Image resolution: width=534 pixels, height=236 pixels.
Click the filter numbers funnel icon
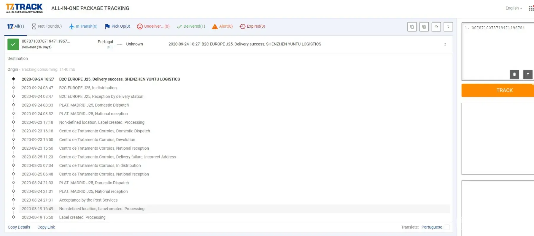(528, 74)
